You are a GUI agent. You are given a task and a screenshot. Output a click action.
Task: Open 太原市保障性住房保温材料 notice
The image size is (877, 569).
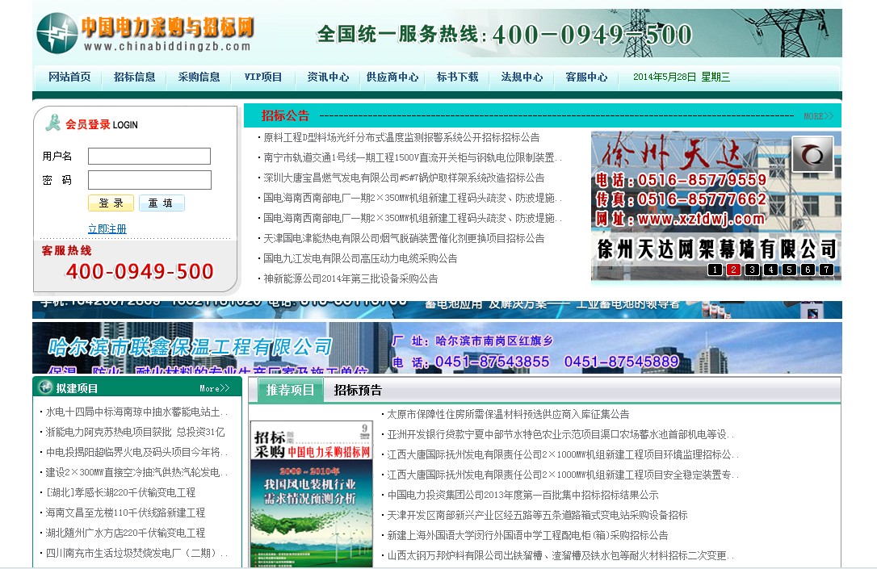[x=509, y=414]
